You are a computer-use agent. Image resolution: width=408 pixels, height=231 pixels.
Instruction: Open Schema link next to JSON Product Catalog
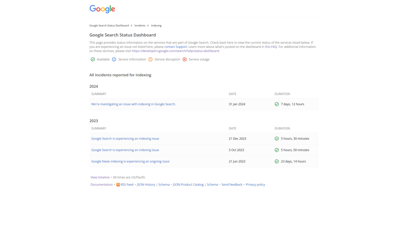point(212,185)
